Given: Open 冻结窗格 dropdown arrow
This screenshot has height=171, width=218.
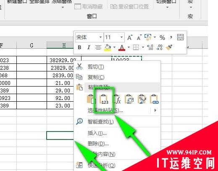Looking at the screenshot, I should pos(63,8).
